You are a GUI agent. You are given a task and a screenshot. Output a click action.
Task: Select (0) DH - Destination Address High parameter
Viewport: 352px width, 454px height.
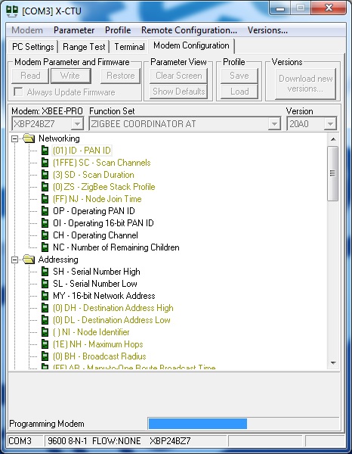pos(113,308)
